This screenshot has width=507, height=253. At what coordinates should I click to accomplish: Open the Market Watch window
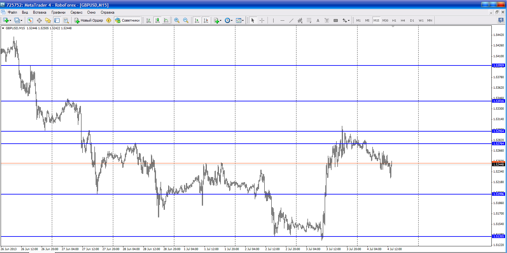click(30, 20)
